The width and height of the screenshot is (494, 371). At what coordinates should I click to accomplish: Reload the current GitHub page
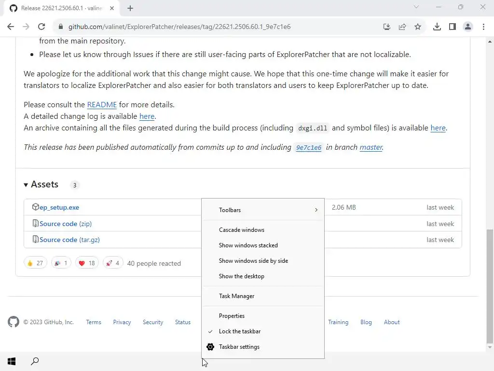(x=41, y=27)
